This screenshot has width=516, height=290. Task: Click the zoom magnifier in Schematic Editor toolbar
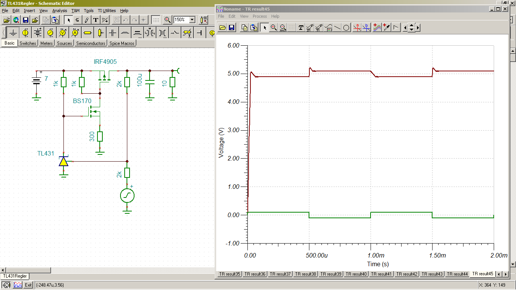tap(167, 20)
